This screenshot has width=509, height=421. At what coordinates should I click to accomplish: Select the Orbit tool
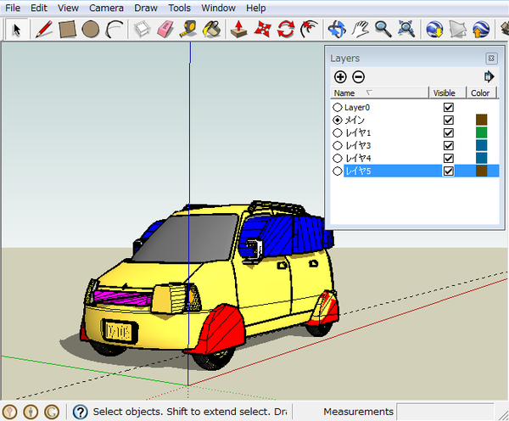tap(337, 29)
